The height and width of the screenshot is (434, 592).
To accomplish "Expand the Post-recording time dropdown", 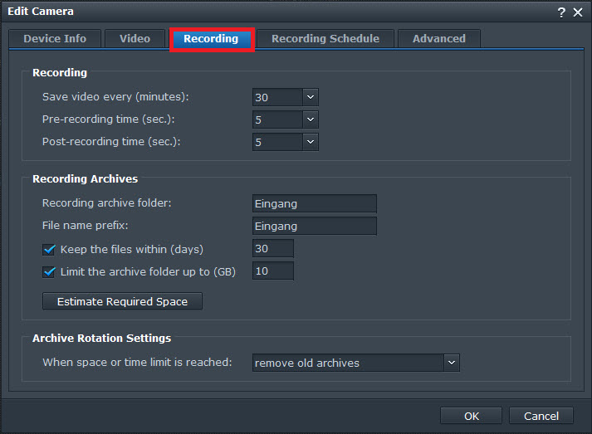I will [x=310, y=142].
